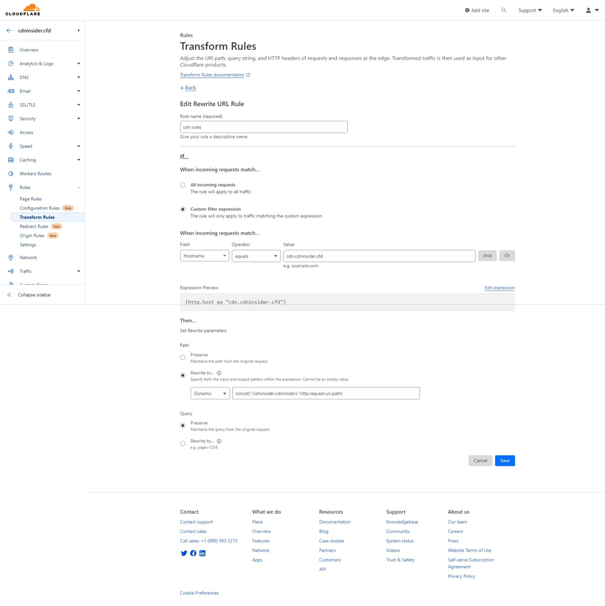This screenshot has width=605, height=606.
Task: Click the Rule name input field
Action: click(x=264, y=127)
